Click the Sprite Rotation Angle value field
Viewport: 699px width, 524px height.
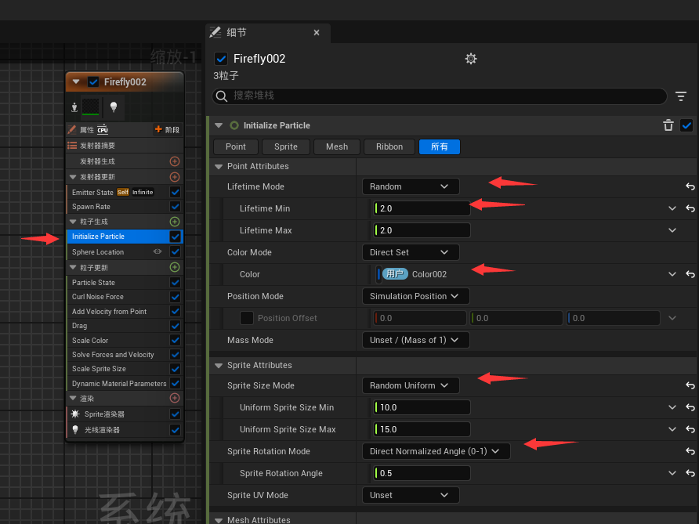click(x=422, y=473)
